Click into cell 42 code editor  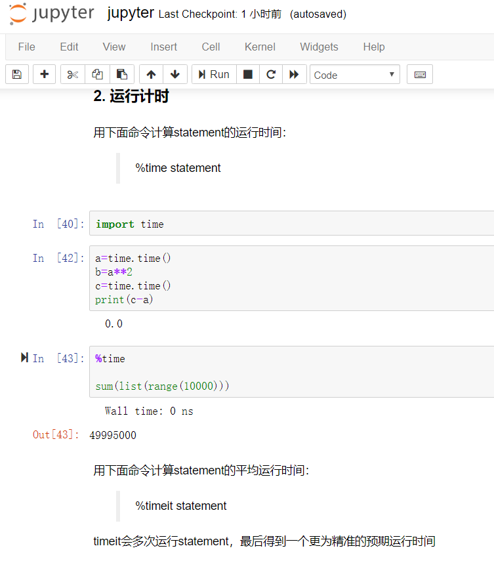pyautogui.click(x=291, y=278)
